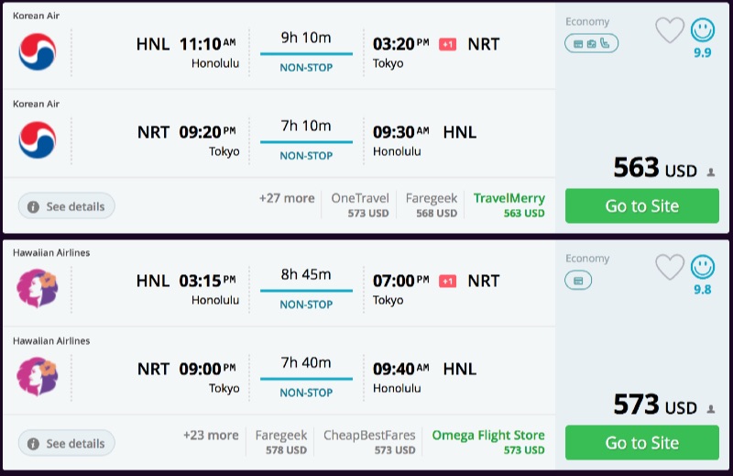Expand See details for the Korean Air itinerary
733x476 pixels.
[x=67, y=206]
